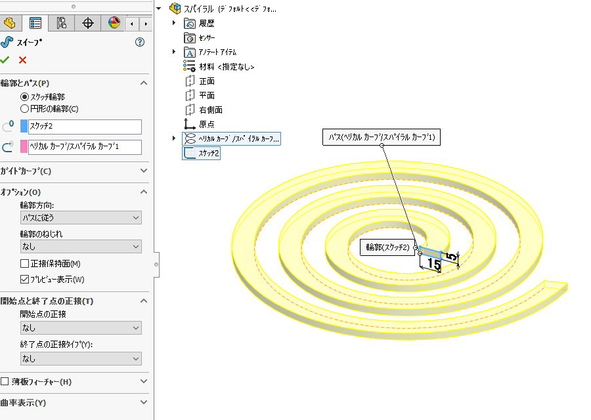Viewport: 591px width, 420px height.
Task: Click the スケッチ2 item in the feature tree
Action: point(209,153)
